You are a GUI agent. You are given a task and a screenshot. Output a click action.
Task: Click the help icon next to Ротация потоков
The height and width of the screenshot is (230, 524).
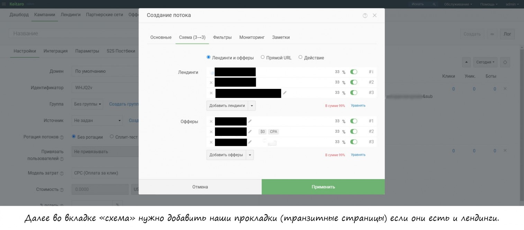click(62, 137)
